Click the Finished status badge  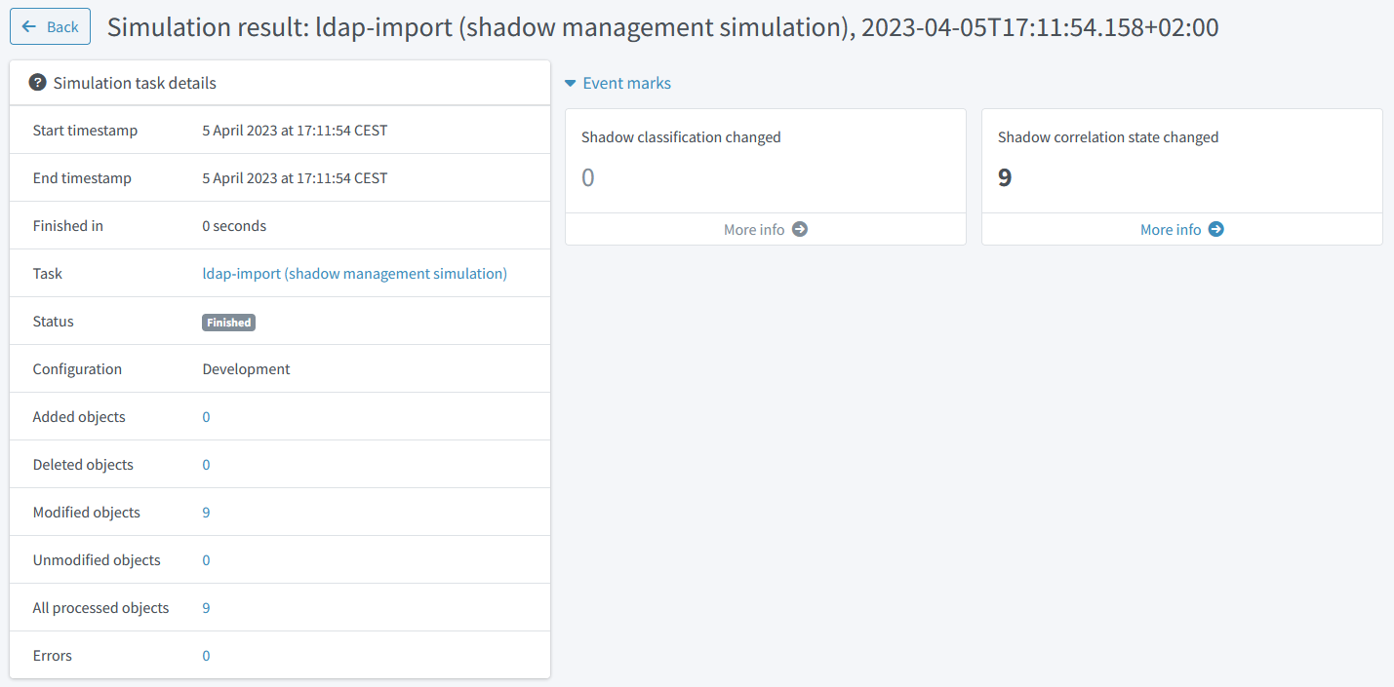coord(228,323)
